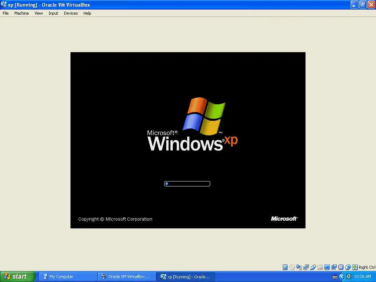Click the xp [Running] taskbar button
This screenshot has width=376, height=282.
[185, 276]
